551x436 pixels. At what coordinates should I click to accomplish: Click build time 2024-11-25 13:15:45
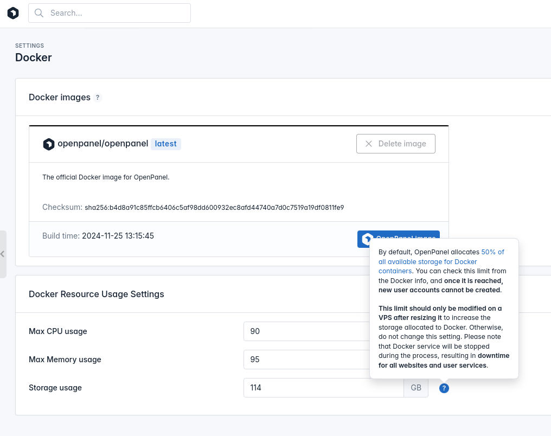pyautogui.click(x=118, y=236)
